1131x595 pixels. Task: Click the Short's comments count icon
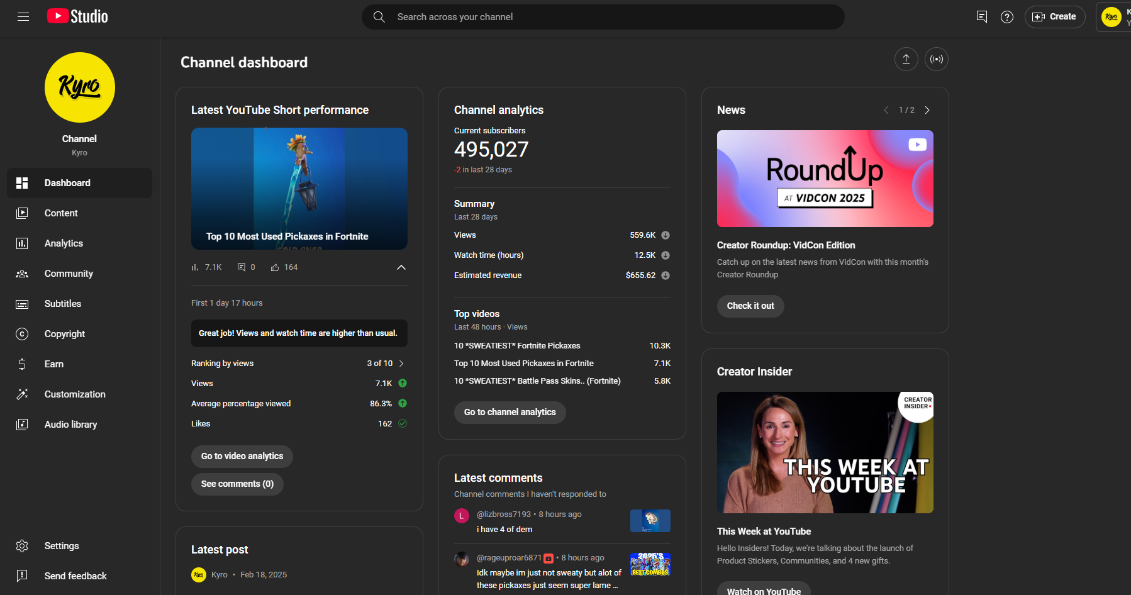[242, 267]
